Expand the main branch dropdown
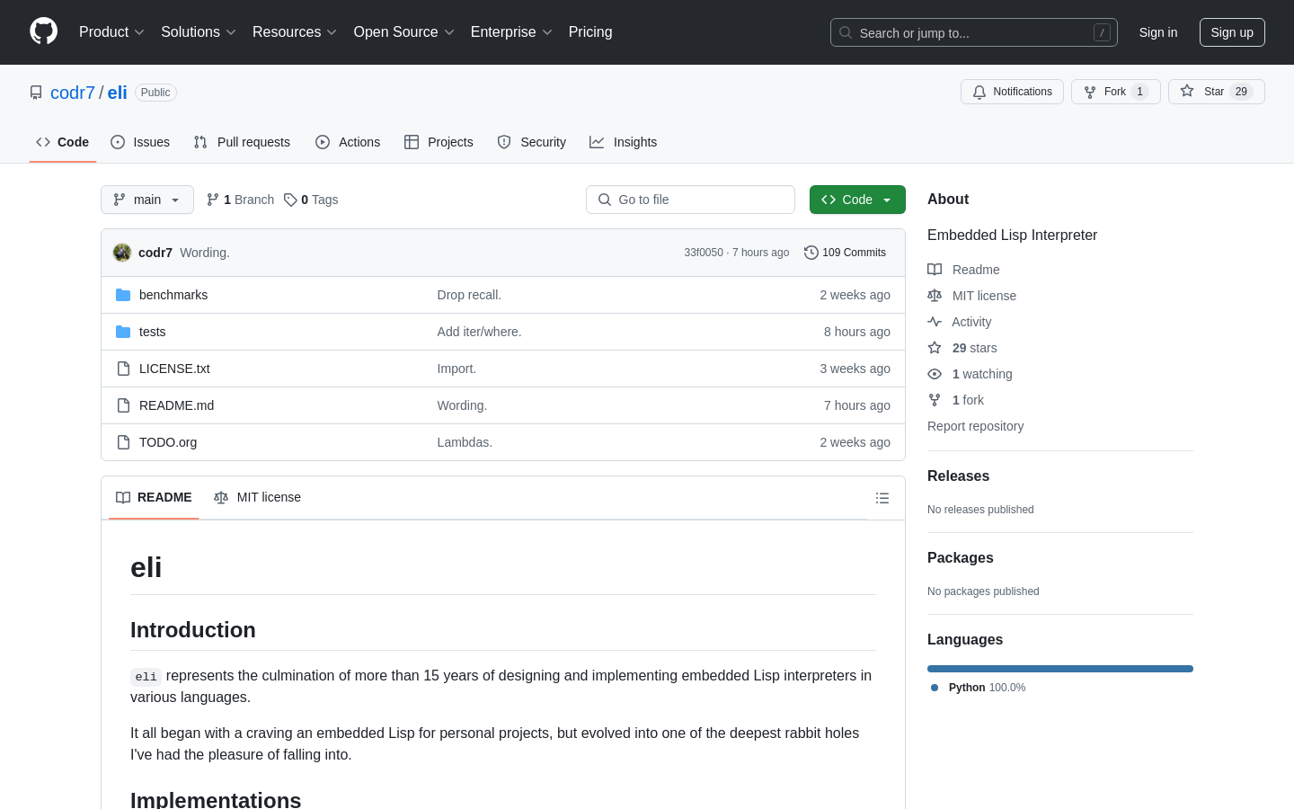This screenshot has height=809, width=1294. tap(147, 200)
